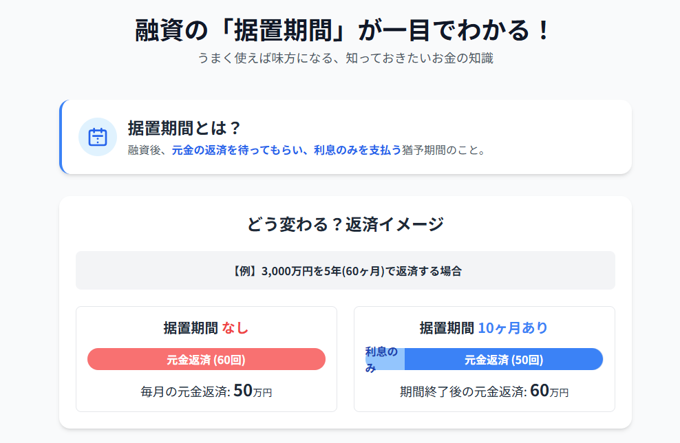680x443 pixels.
Task: Click the light blue 利息のみ bar segment
Action: click(x=385, y=359)
